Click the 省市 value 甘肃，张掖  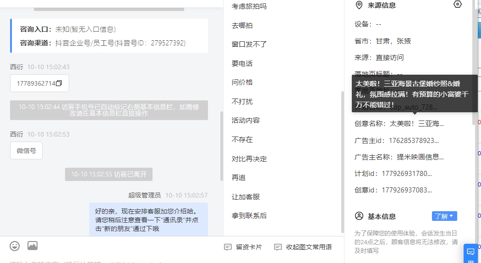pyautogui.click(x=394, y=41)
